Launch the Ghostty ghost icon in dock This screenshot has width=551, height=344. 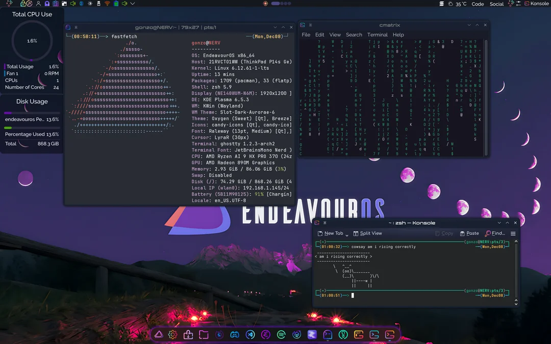[328, 335]
